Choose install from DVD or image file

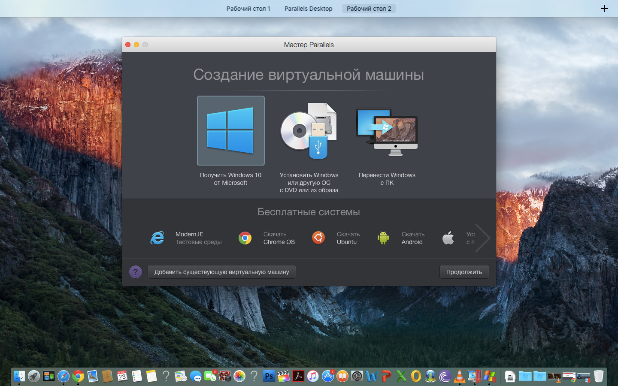309,131
